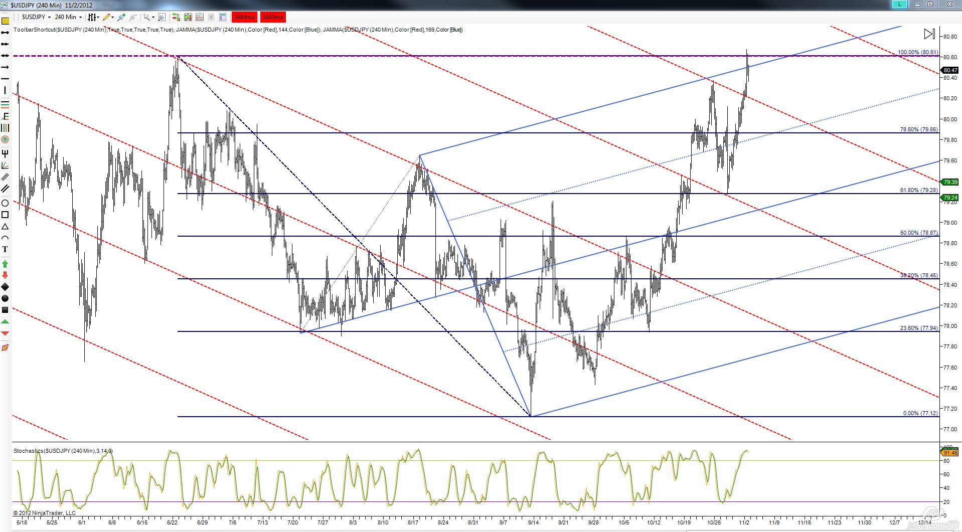Click the 6/22 date label on time axis
The width and height of the screenshot is (962, 532).
[x=172, y=522]
